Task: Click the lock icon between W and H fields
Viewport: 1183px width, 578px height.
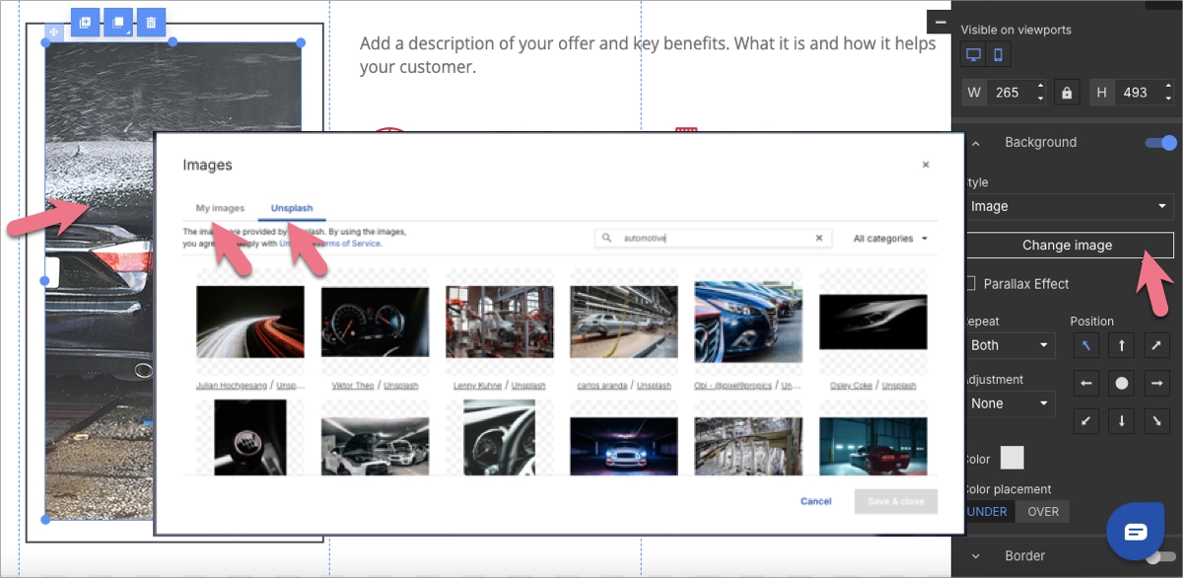Action: (1067, 91)
